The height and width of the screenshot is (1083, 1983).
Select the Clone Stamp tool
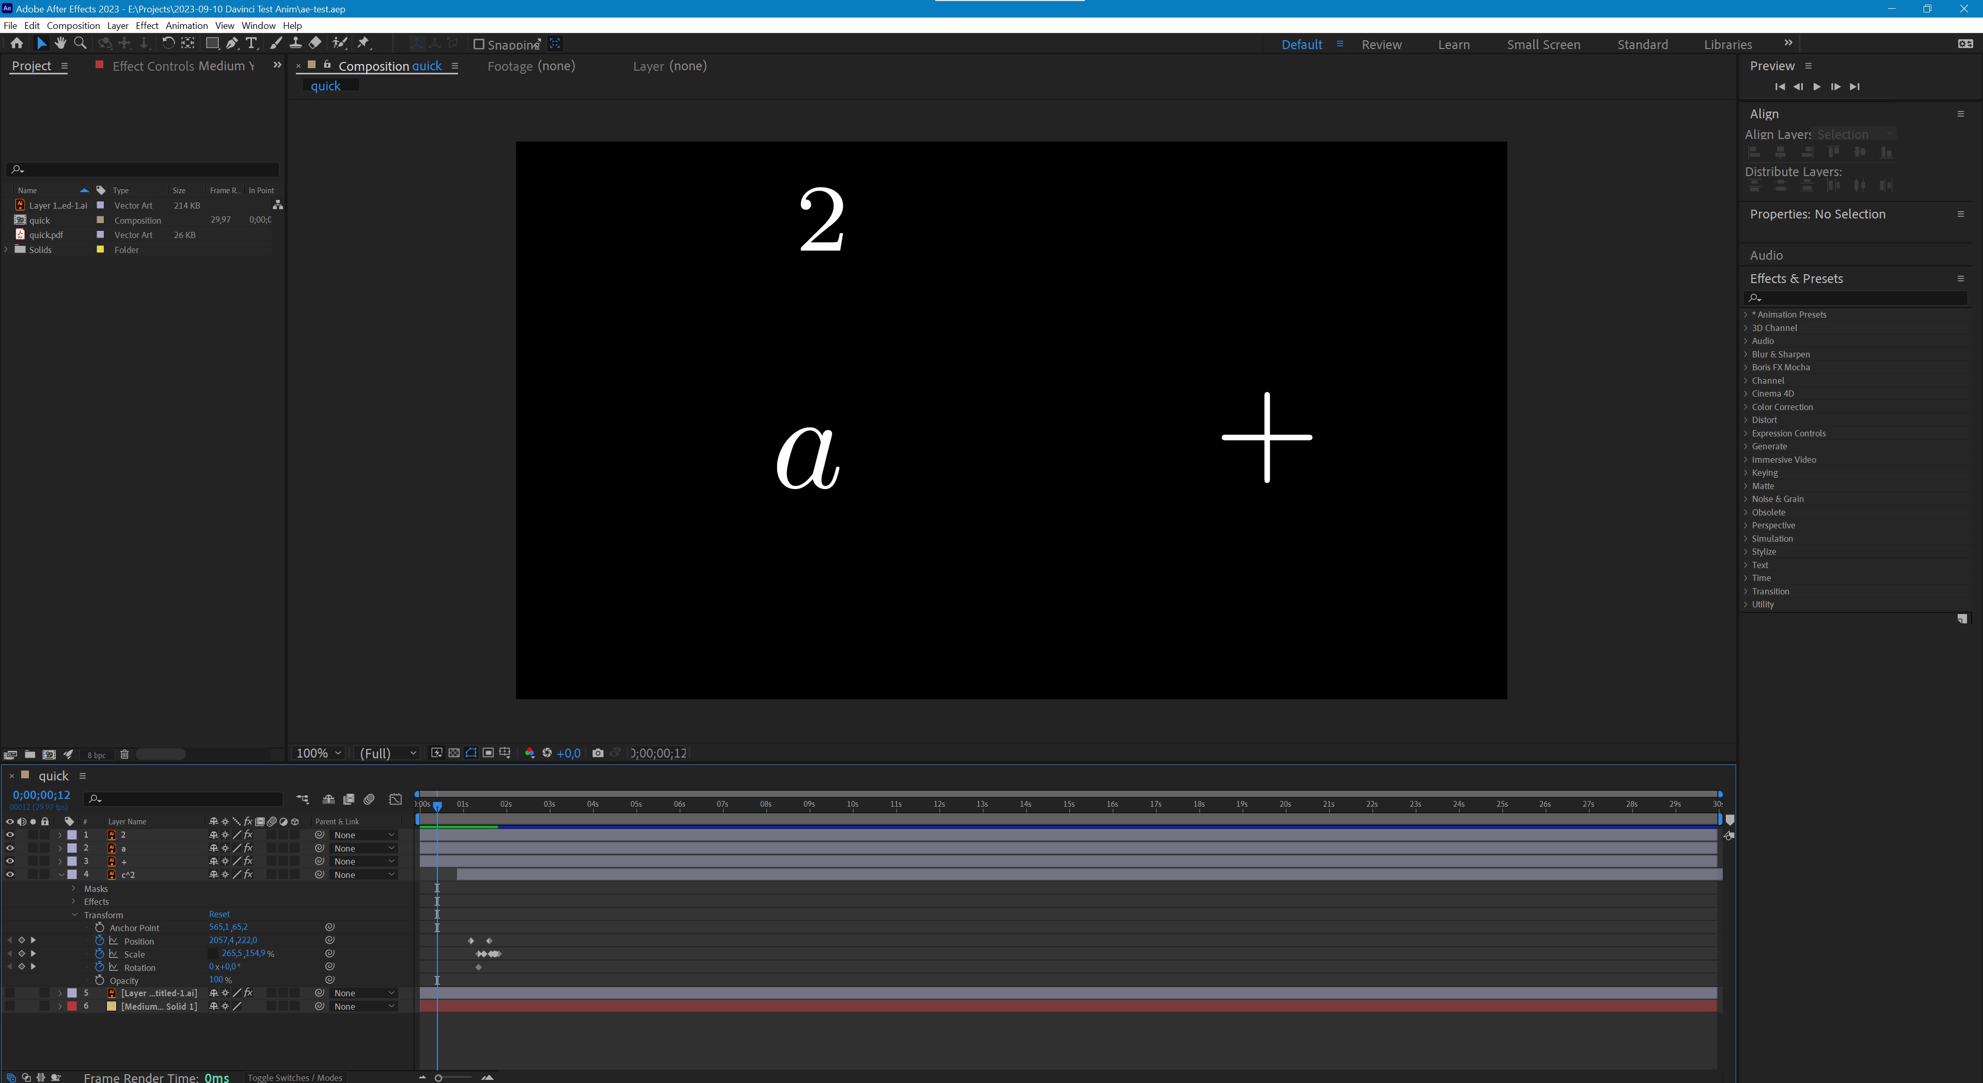(295, 43)
